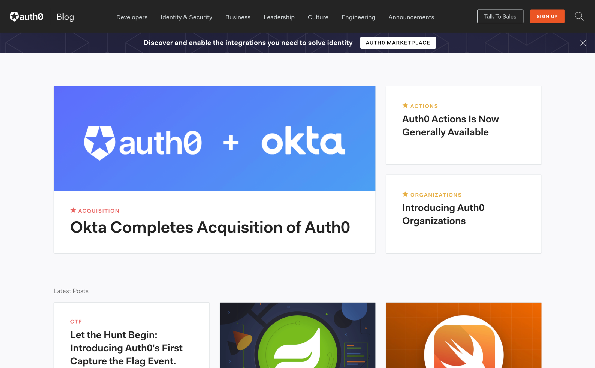This screenshot has width=595, height=368.
Task: Click the red star beside ACQUISITION
Action: [73, 210]
